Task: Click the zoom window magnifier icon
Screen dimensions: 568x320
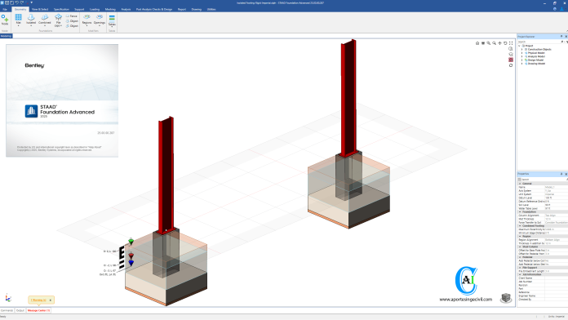Action: 494,43
